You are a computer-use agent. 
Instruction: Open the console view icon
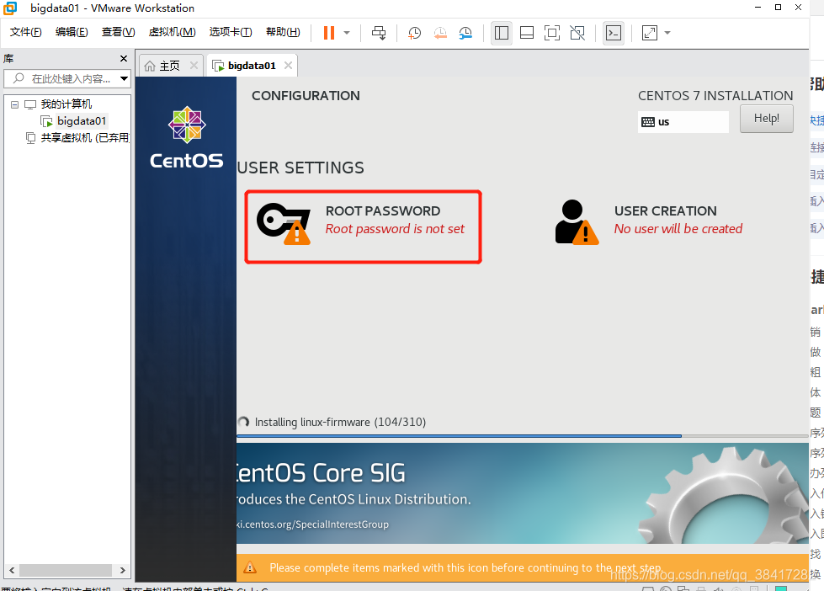point(614,33)
